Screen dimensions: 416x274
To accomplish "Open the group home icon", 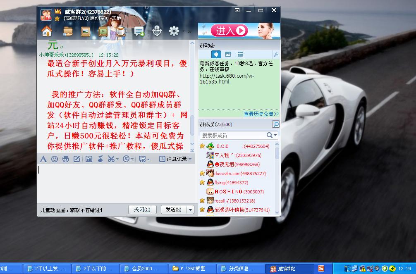I will pyautogui.click(x=46, y=31).
